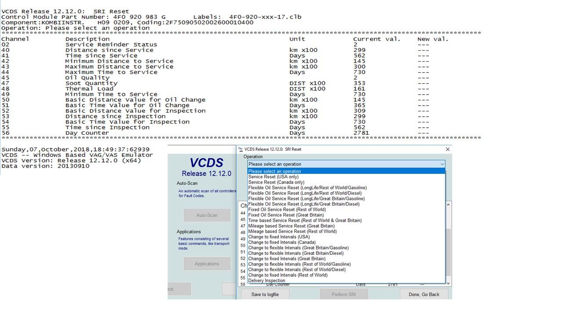
Task: Select Change to fixed Intervals (Canada)
Action: (x=346, y=242)
